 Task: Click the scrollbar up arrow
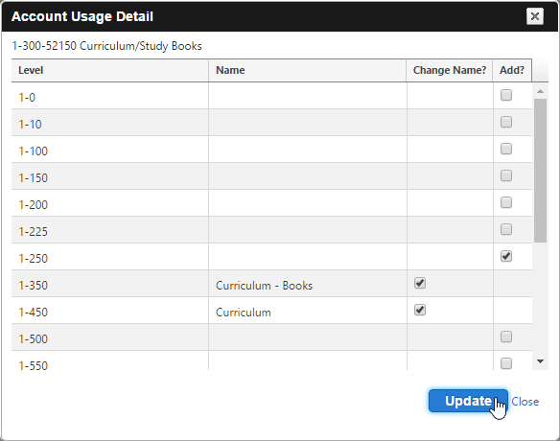[x=541, y=91]
